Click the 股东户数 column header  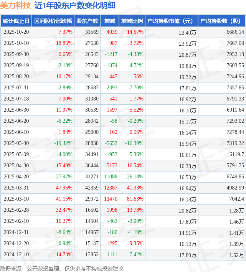87,21
